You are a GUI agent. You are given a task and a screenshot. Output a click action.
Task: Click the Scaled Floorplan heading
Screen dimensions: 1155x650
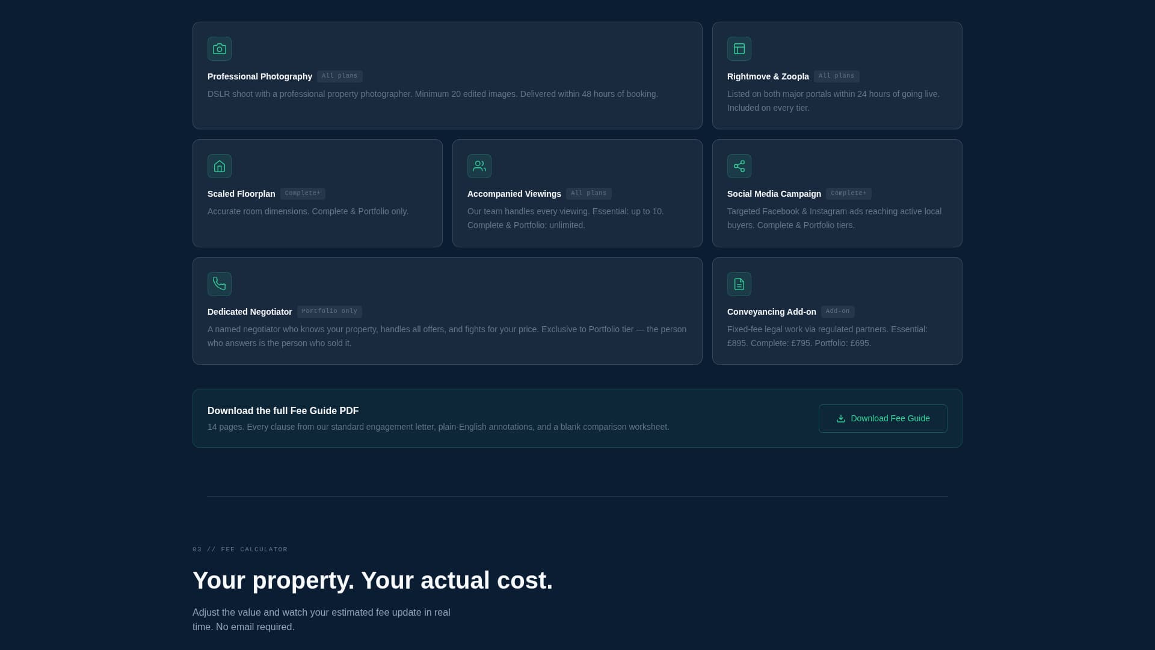click(241, 194)
